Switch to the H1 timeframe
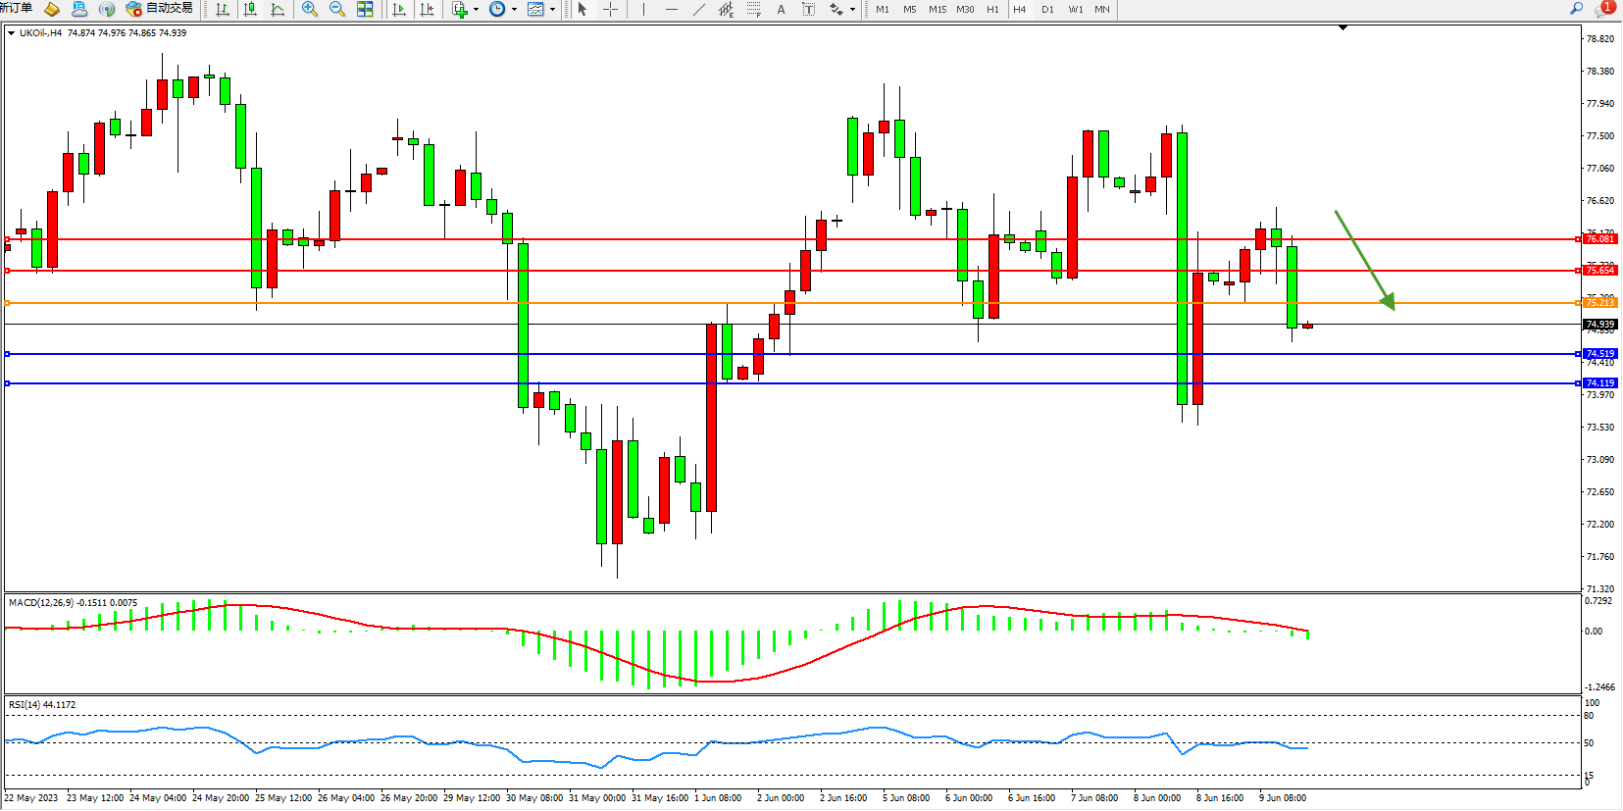The image size is (1623, 811). coord(992,9)
